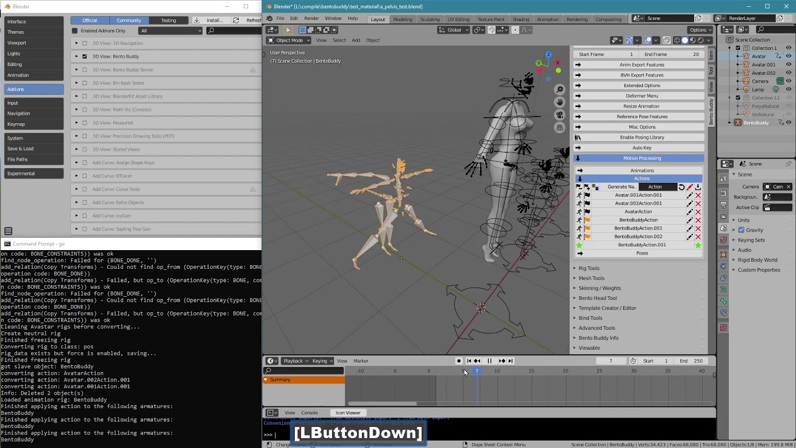Click the orange flag next to BentoBuddyAction.002
Viewport: 796px width, 448px height.
(x=587, y=236)
